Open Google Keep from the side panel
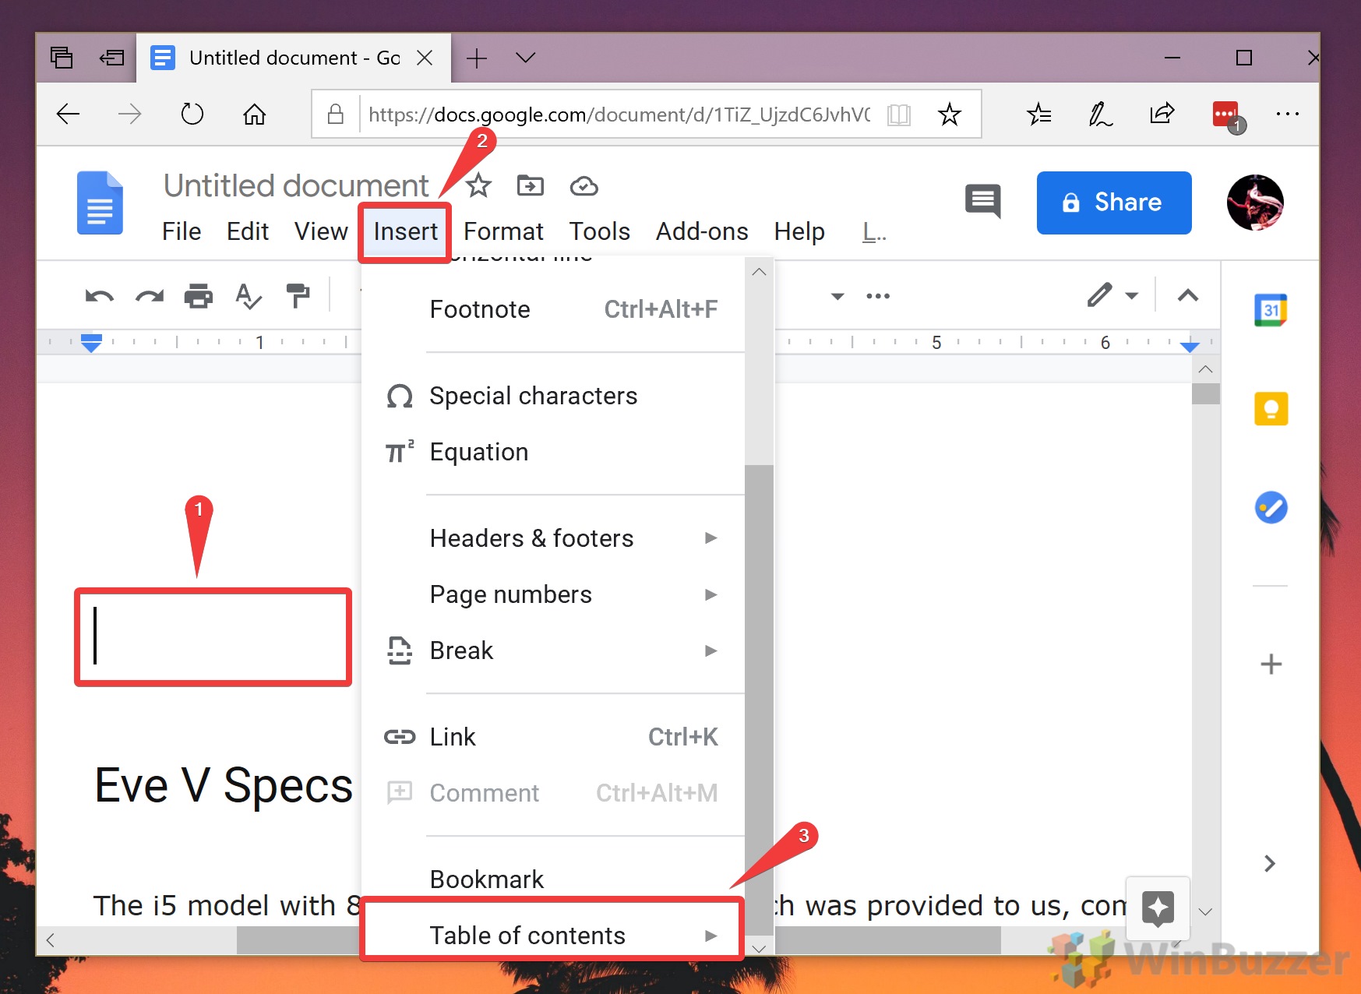This screenshot has height=994, width=1361. (x=1271, y=408)
